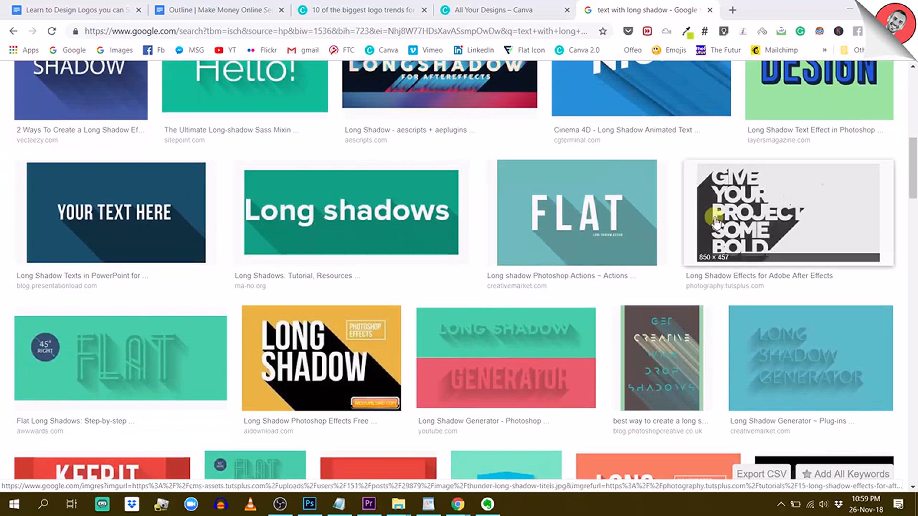Open the Canva bookmark
Image resolution: width=918 pixels, height=516 pixels.
(381, 50)
